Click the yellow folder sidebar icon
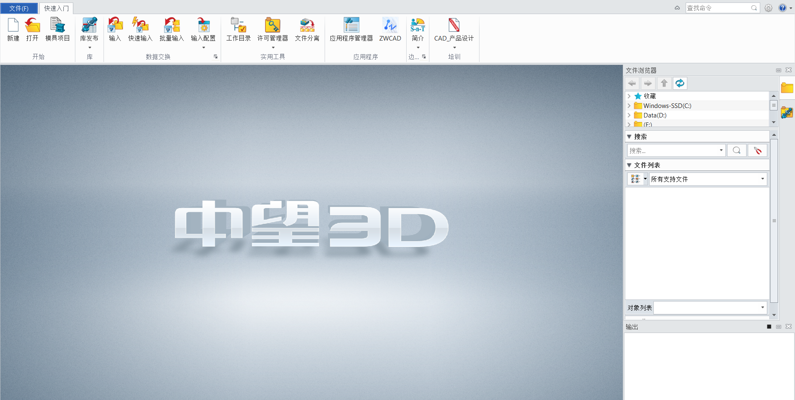This screenshot has width=795, height=400. coord(787,88)
